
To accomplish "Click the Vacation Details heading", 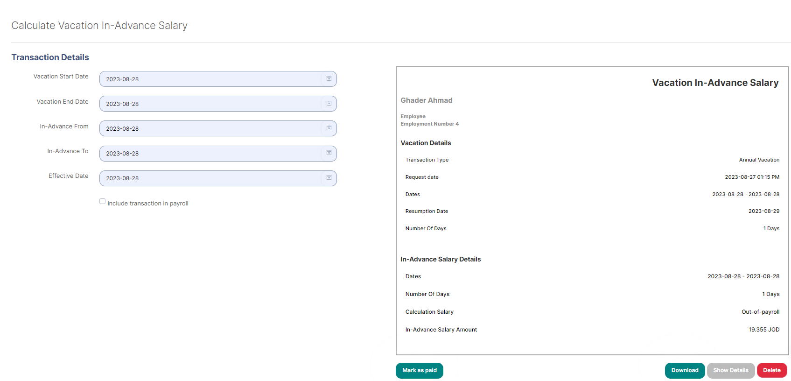I will coord(426,143).
